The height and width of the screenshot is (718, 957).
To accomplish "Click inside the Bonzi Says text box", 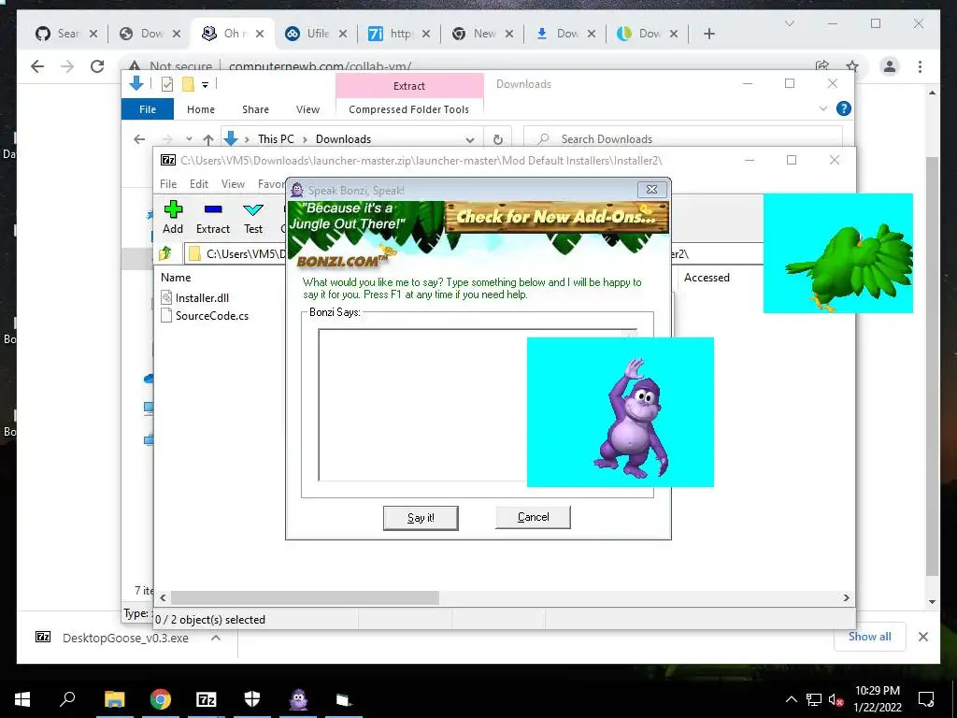I will click(421, 405).
